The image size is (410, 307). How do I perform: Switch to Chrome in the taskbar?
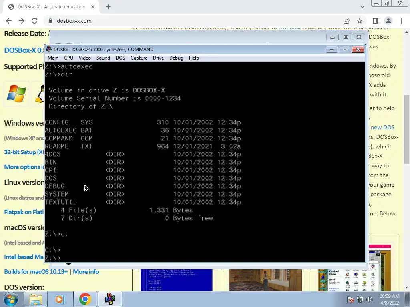coord(85,299)
